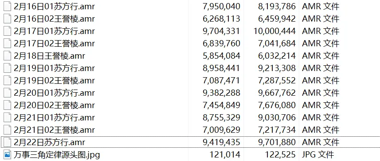Click file icon of 2月19日02王誉棱.amr
380x161 pixels.
[8, 80]
